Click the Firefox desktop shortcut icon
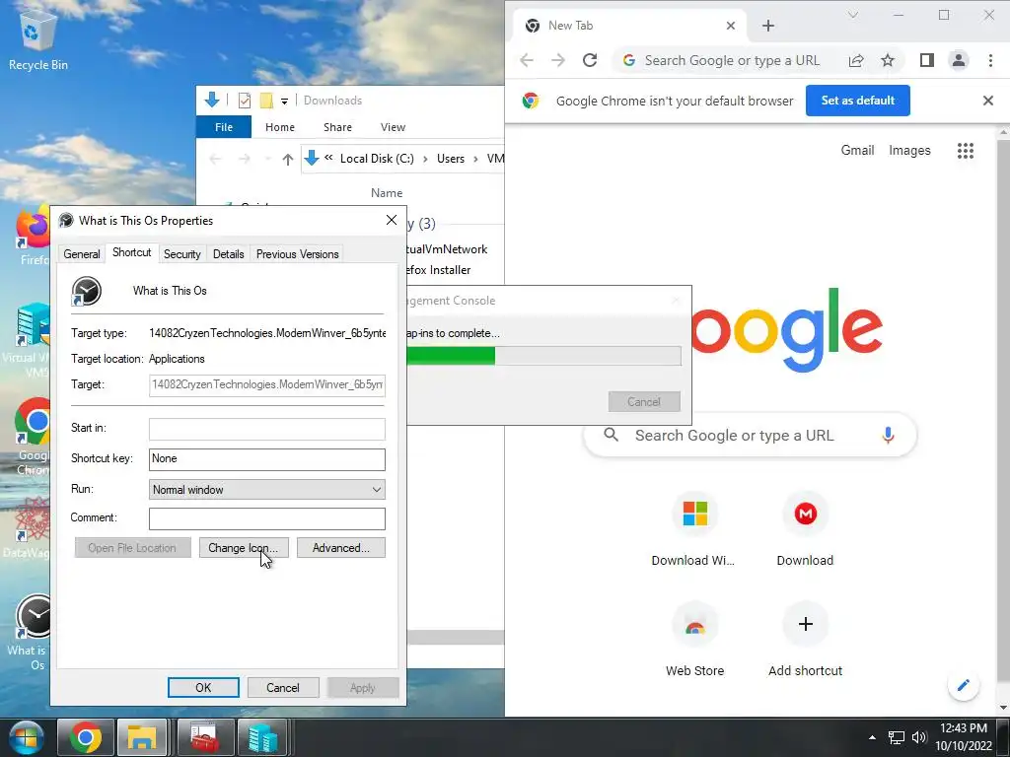The width and height of the screenshot is (1010, 757). 33,229
